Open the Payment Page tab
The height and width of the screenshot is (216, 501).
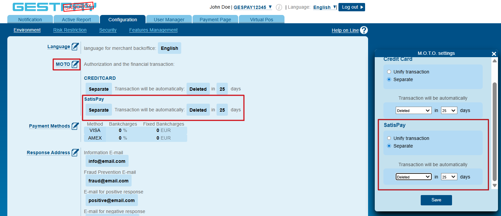click(215, 19)
